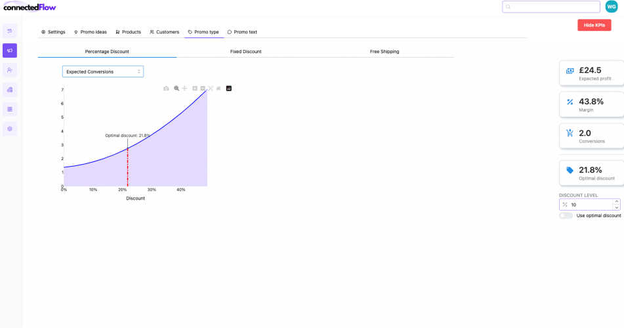Open the Expected Conversions dropdown
The height and width of the screenshot is (328, 624).
pyautogui.click(x=102, y=72)
